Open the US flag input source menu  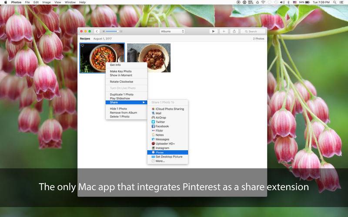[x=294, y=2]
